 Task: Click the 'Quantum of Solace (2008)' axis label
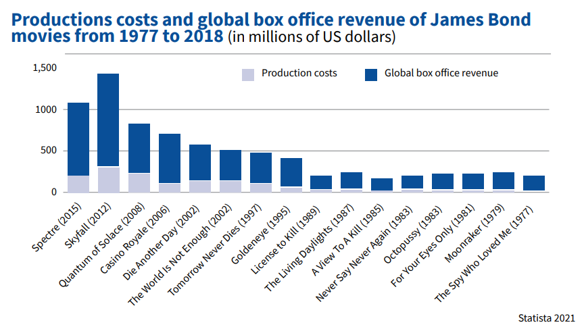(x=101, y=245)
